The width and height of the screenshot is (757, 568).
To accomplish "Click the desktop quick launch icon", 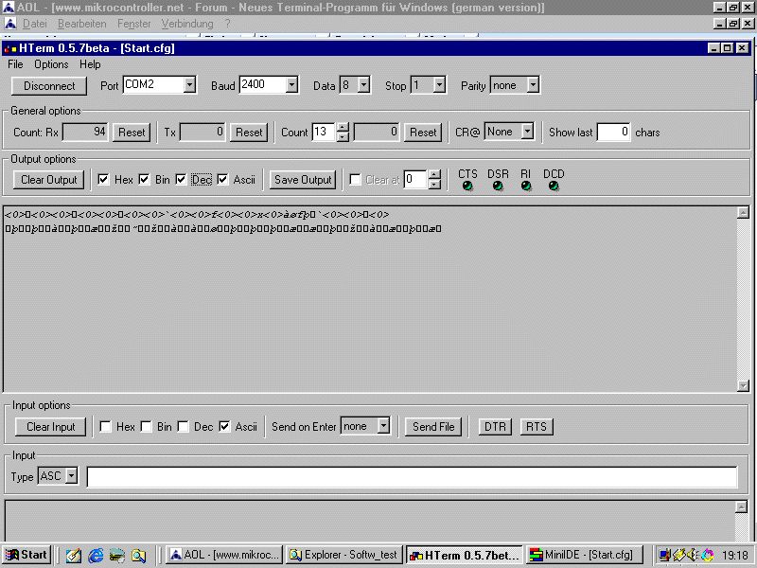I will pos(117,556).
